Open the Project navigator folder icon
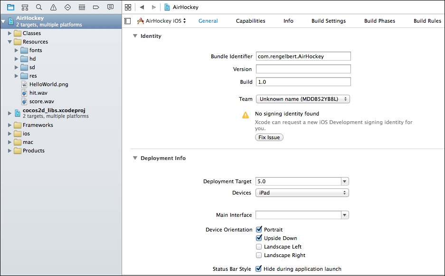The width and height of the screenshot is (445, 276). [10, 8]
